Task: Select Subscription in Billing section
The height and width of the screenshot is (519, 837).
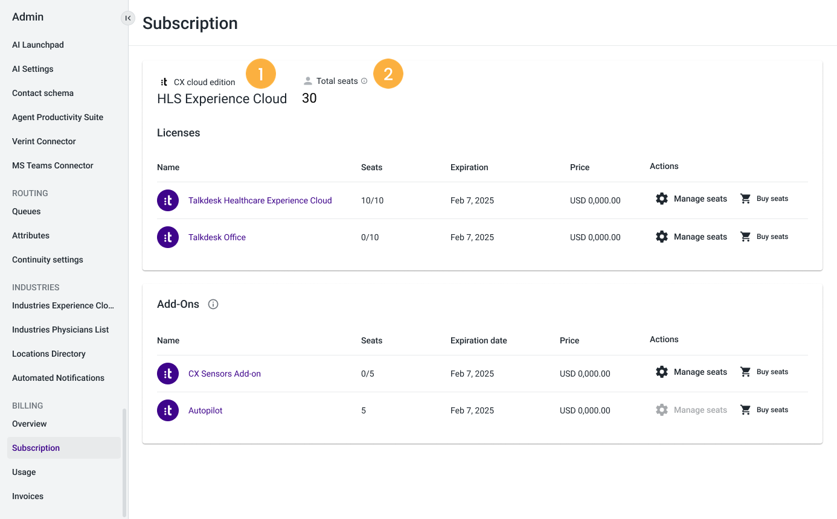Action: (64, 448)
